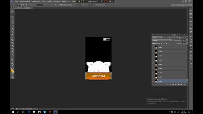This screenshot has width=203, height=114.
Task: Select the Blur tool
Action: tap(12, 46)
